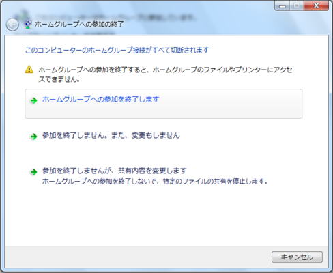333x273 pixels.
Task: Click the yellow warning triangle icon
Action: pyautogui.click(x=29, y=69)
